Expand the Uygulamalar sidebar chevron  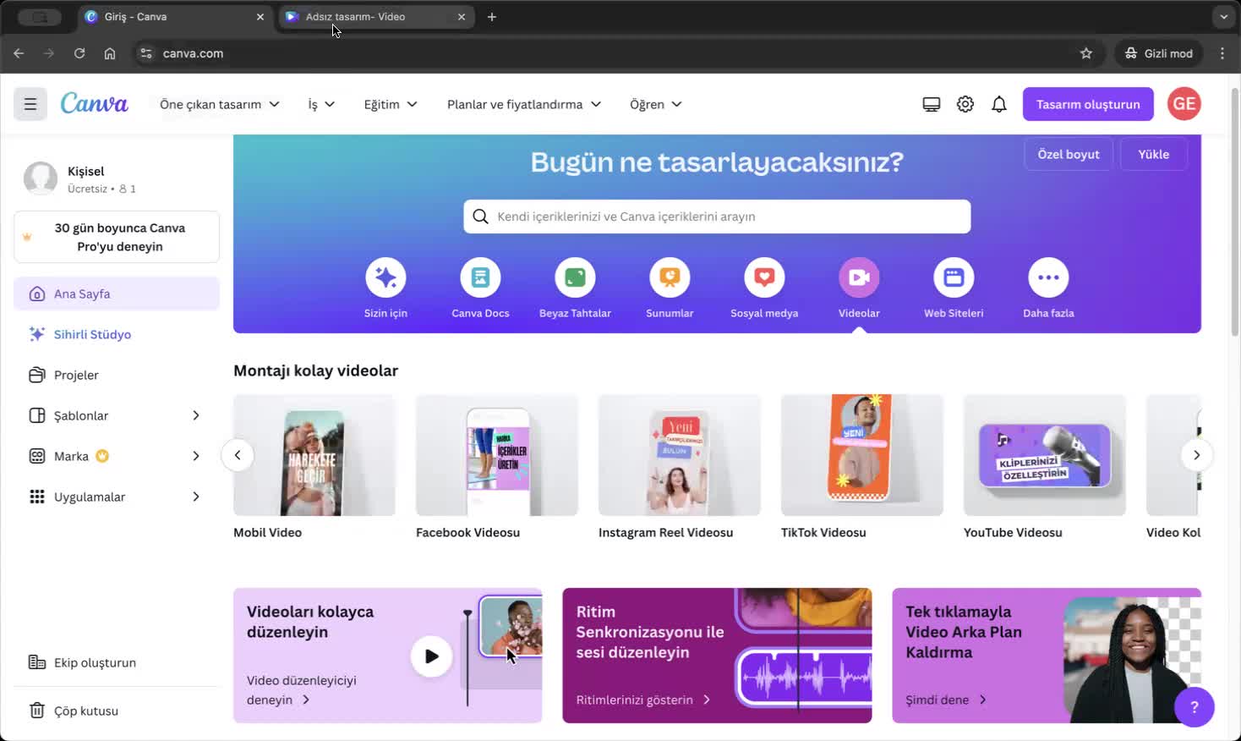[x=196, y=497]
